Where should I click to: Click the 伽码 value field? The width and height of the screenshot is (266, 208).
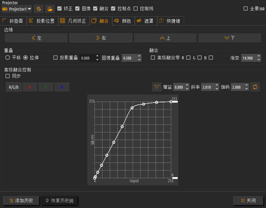pyautogui.click(x=238, y=87)
